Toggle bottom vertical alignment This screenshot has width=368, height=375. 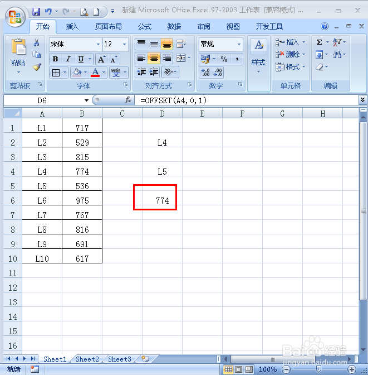click(166, 44)
